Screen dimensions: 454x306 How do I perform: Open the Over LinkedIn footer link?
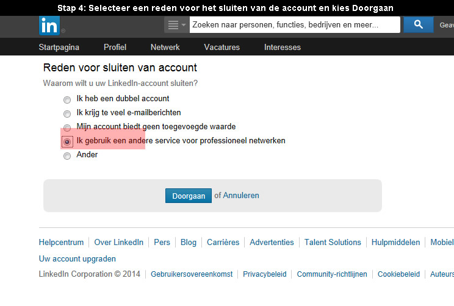click(x=119, y=242)
